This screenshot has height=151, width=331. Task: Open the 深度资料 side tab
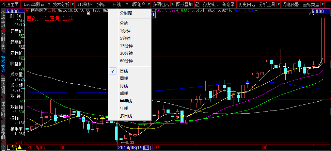pos(3,108)
